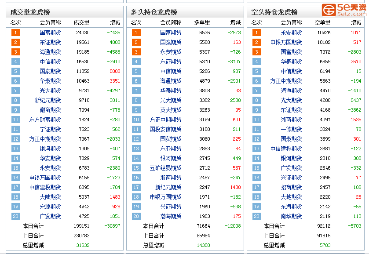The image size is (369, 254).
Task: Click 申银万国期货 in the 空头持仓龙虎榜 list
Action: 286,42
